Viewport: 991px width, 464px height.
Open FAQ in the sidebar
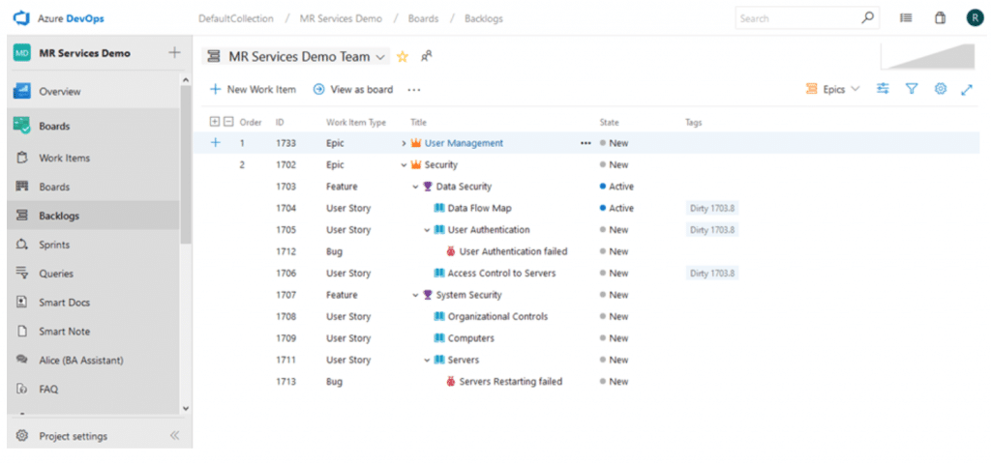pos(94,390)
